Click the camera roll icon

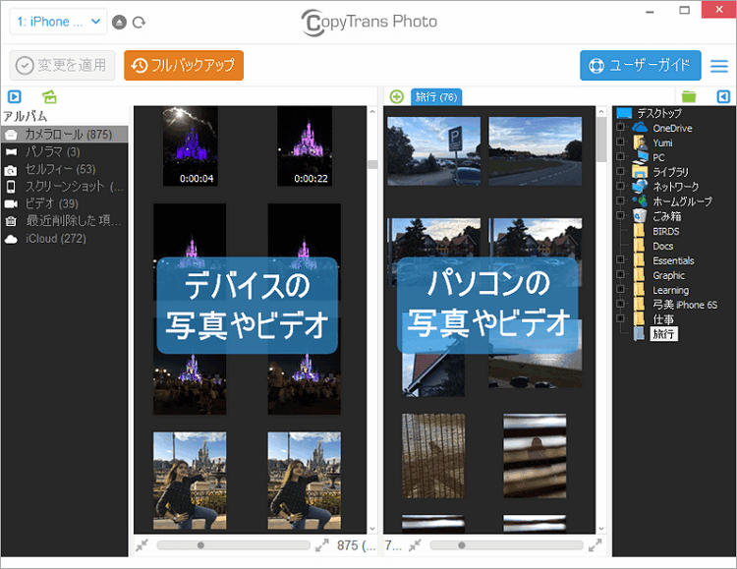(11, 135)
